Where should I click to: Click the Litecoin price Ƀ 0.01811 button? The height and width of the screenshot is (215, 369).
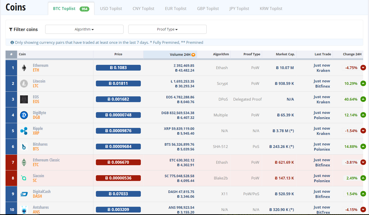(118, 83)
